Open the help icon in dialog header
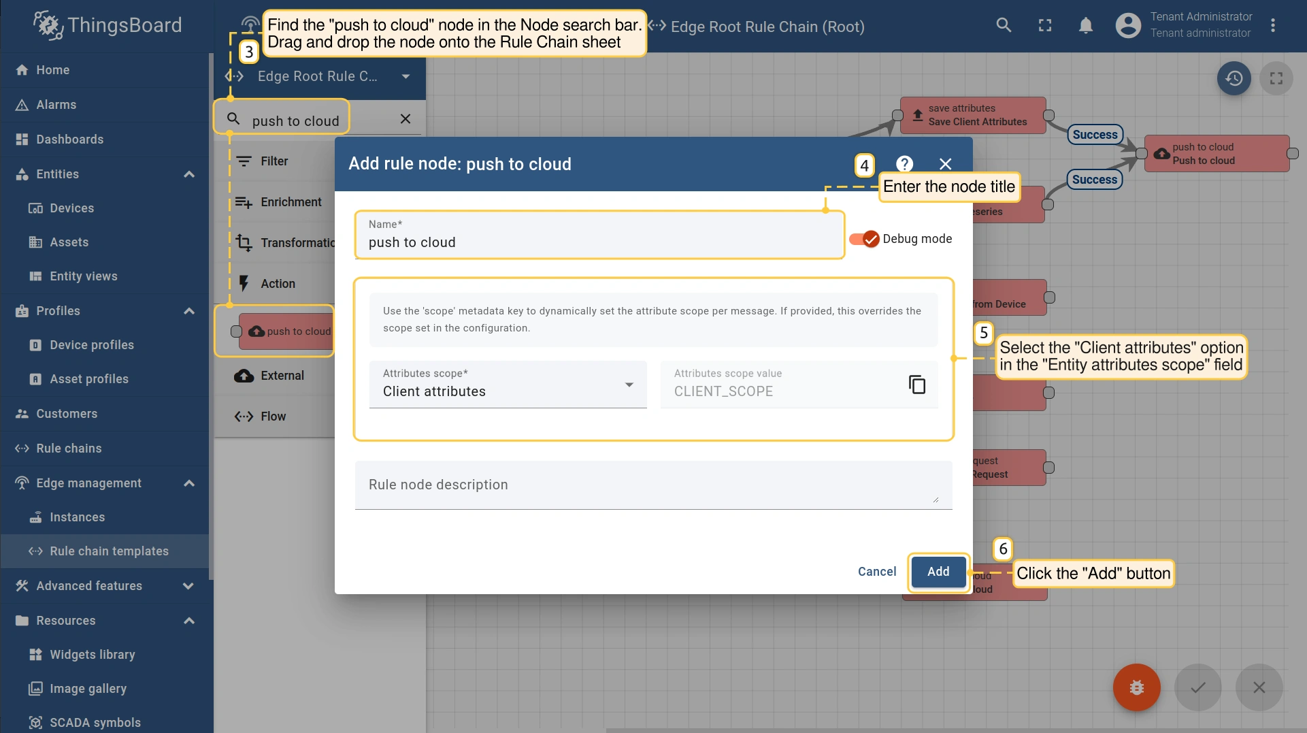1307x733 pixels. click(904, 164)
